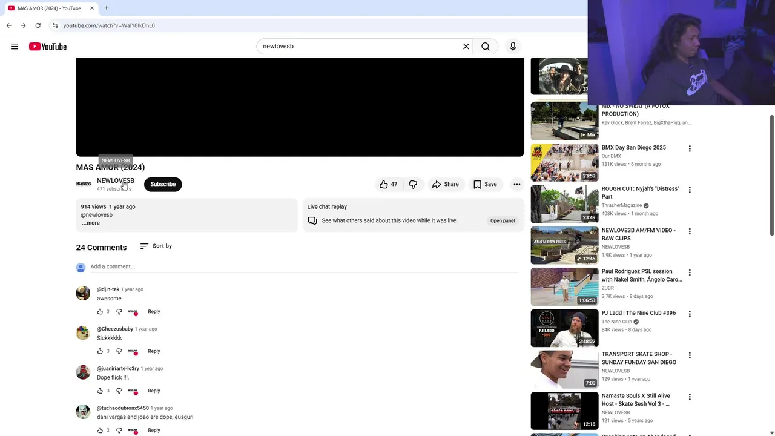Open the Sort by comments dropdown
775x436 pixels.
(x=156, y=246)
